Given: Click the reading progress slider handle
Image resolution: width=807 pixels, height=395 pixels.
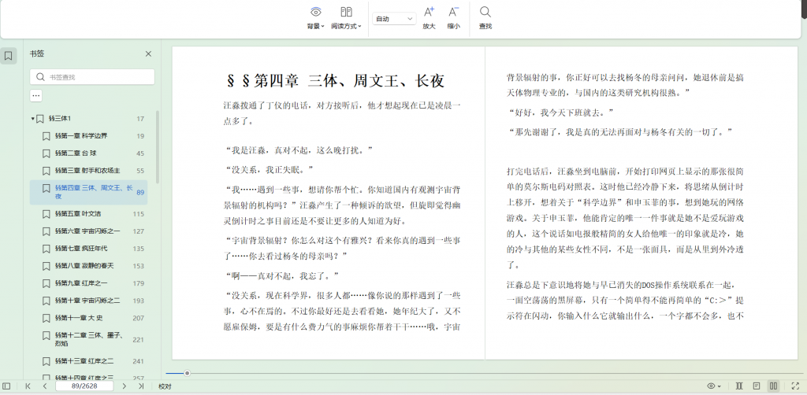Looking at the screenshot, I should [x=188, y=374].
